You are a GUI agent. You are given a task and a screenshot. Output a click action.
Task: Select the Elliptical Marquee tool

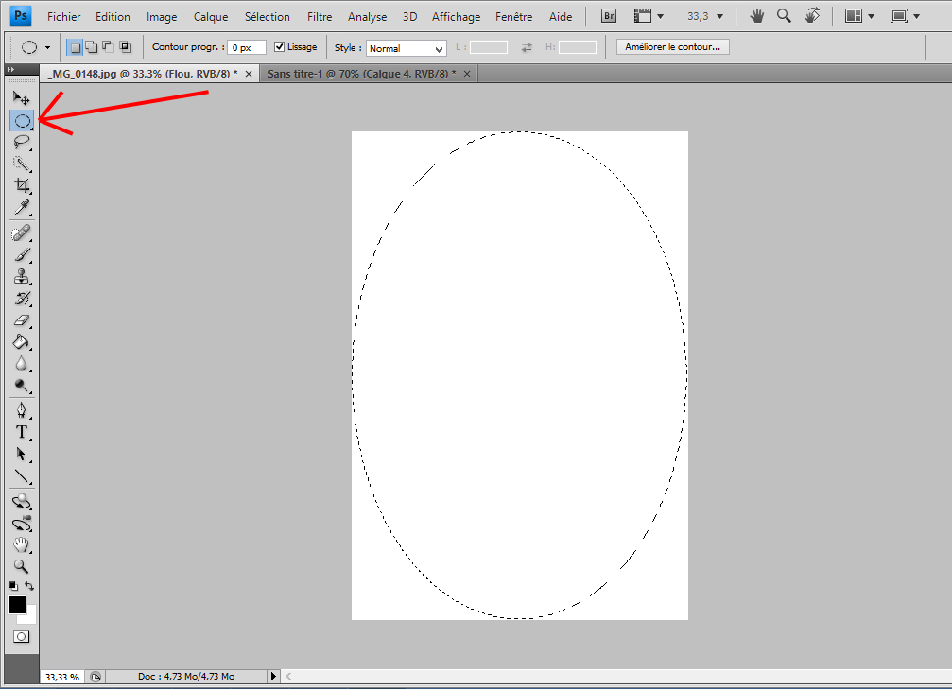(x=22, y=120)
